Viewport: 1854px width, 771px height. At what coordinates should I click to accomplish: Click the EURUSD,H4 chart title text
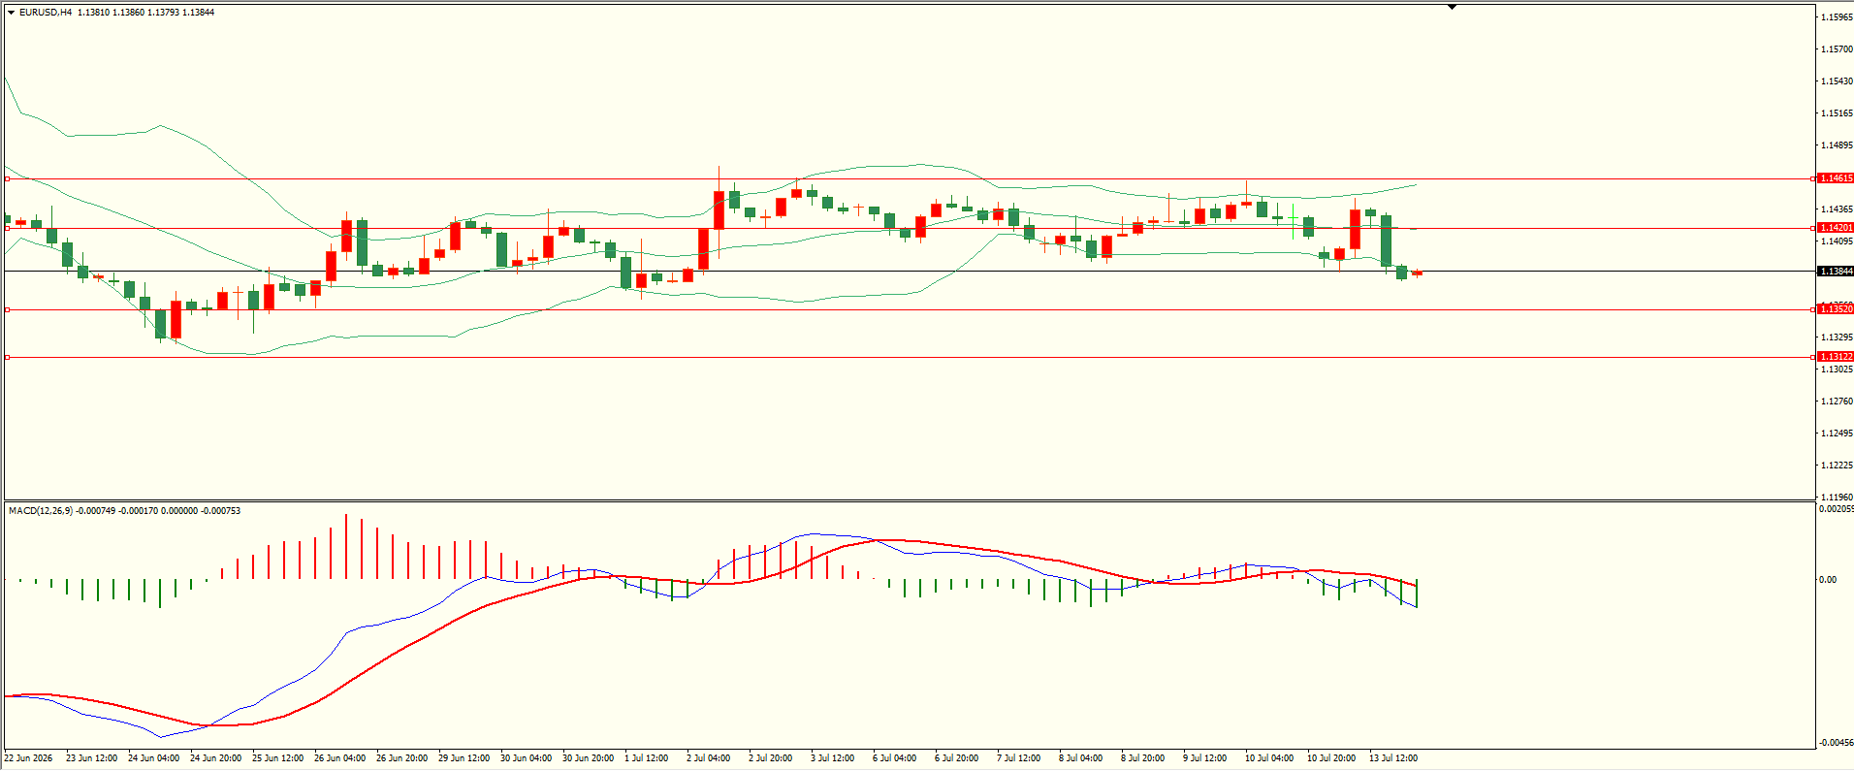click(45, 13)
